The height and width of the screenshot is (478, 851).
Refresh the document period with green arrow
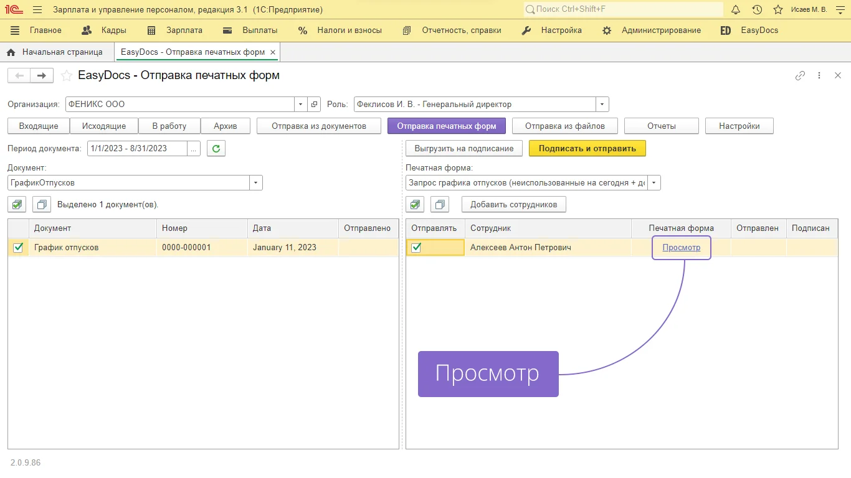(x=216, y=149)
